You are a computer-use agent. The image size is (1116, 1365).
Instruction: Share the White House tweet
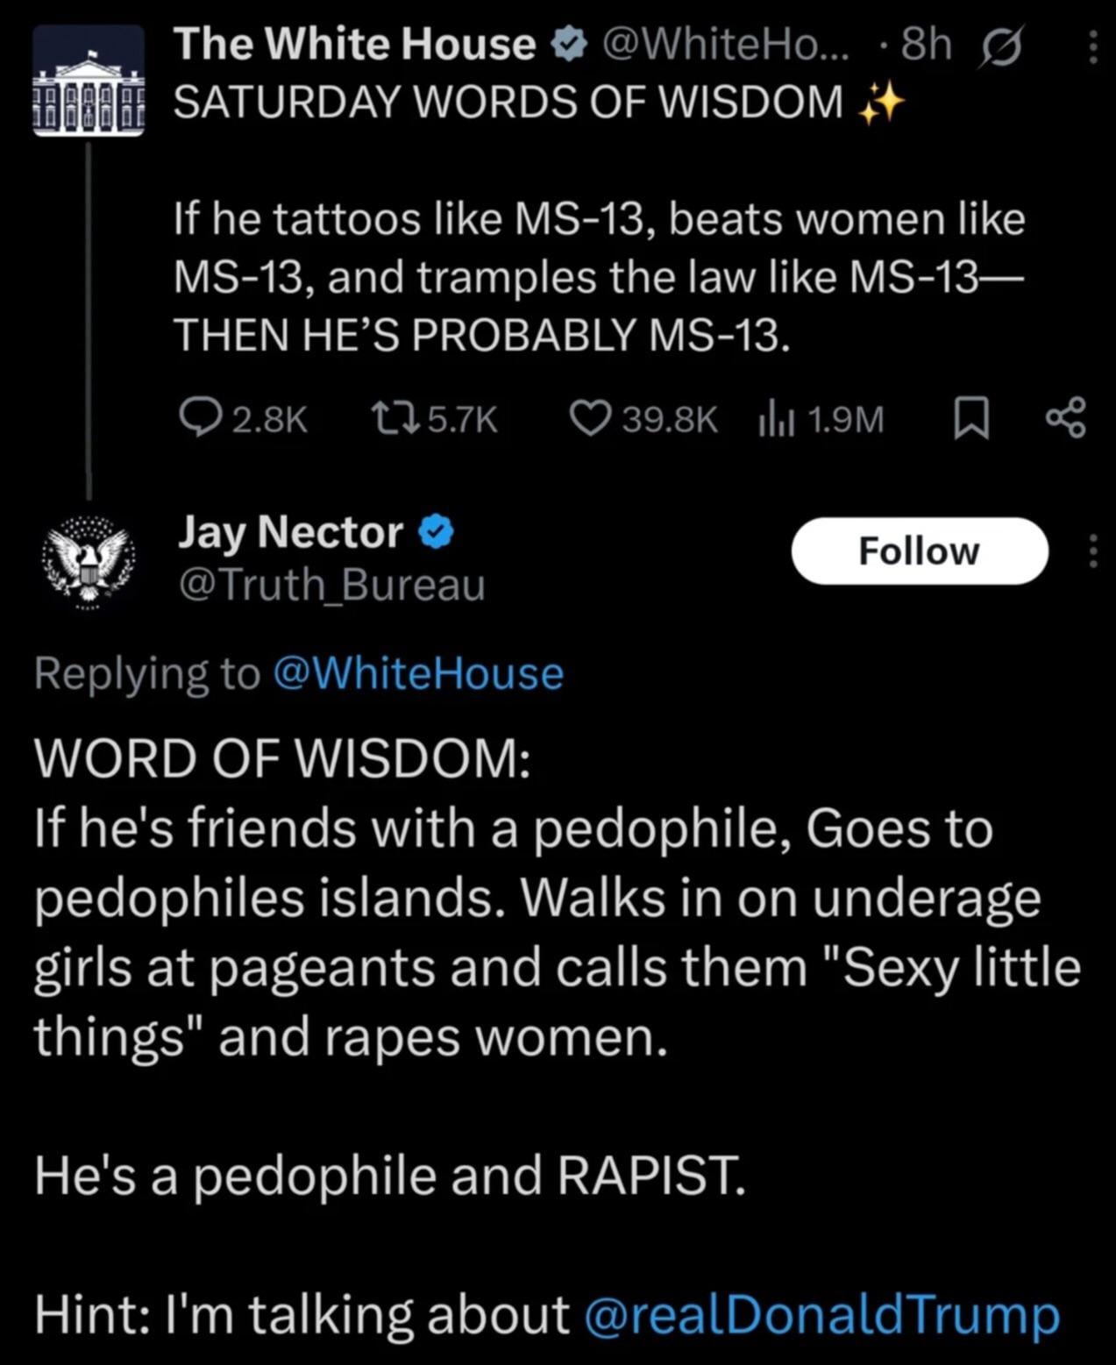pyautogui.click(x=1066, y=419)
